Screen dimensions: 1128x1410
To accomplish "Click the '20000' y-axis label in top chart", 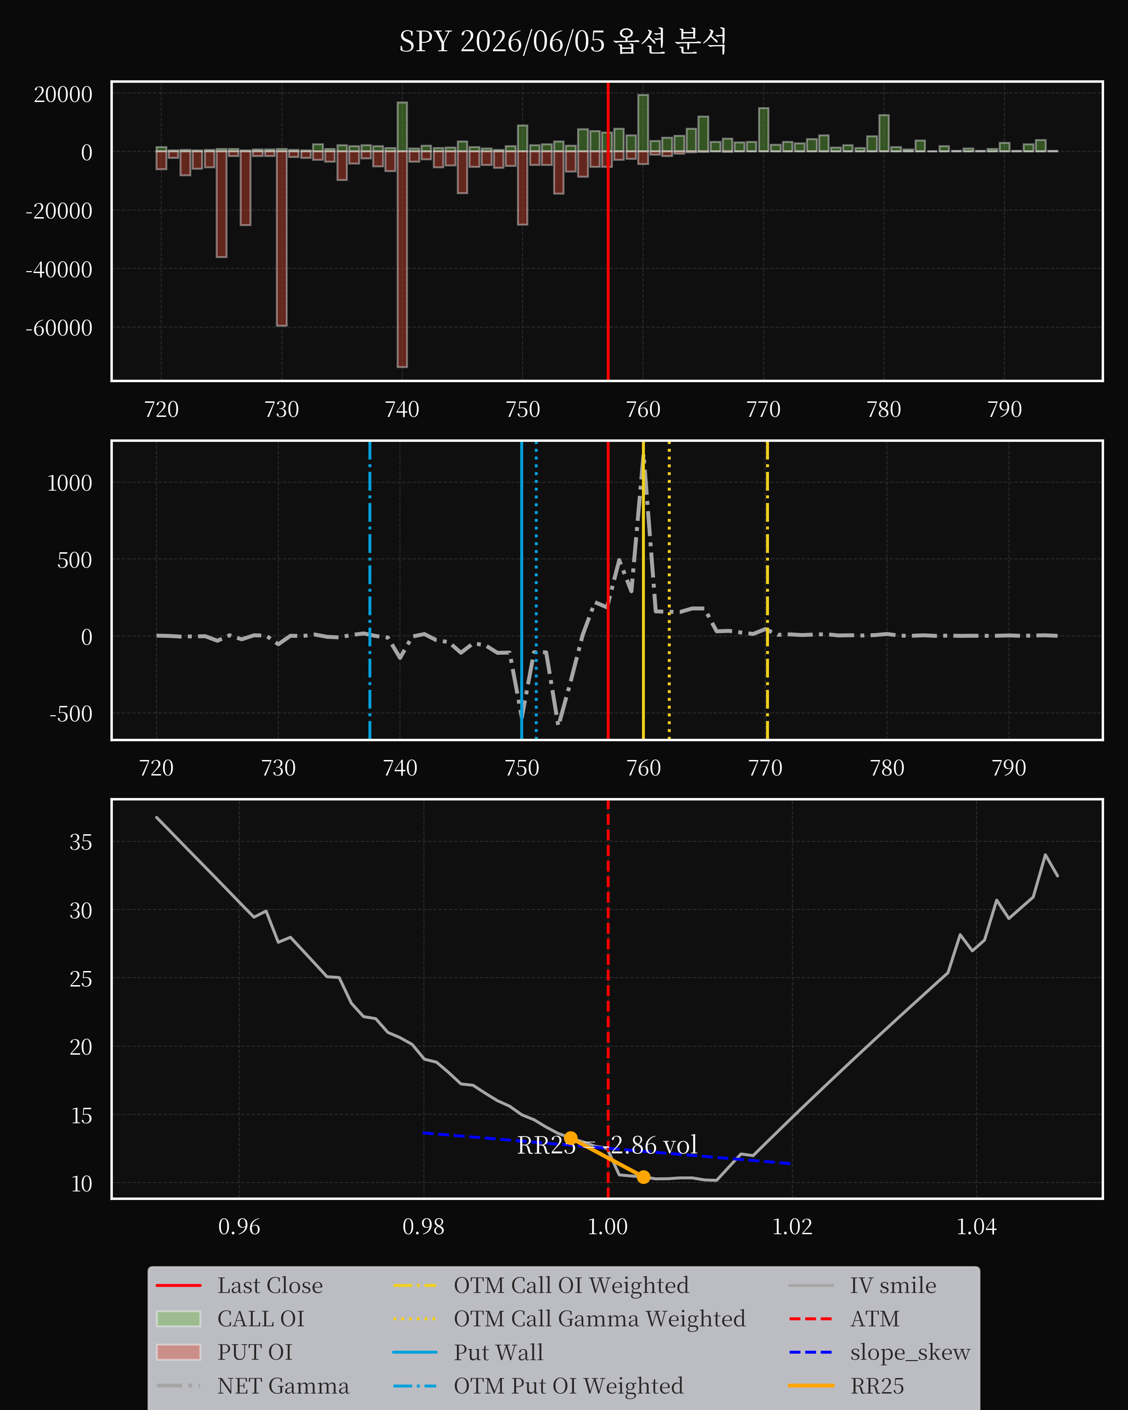I will (x=63, y=95).
